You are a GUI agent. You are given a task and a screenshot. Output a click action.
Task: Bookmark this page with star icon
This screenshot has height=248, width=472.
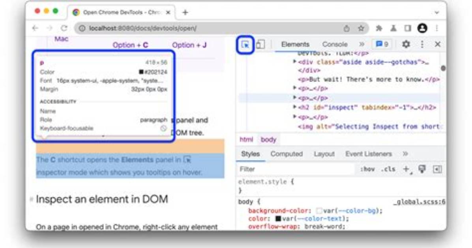coord(361,28)
